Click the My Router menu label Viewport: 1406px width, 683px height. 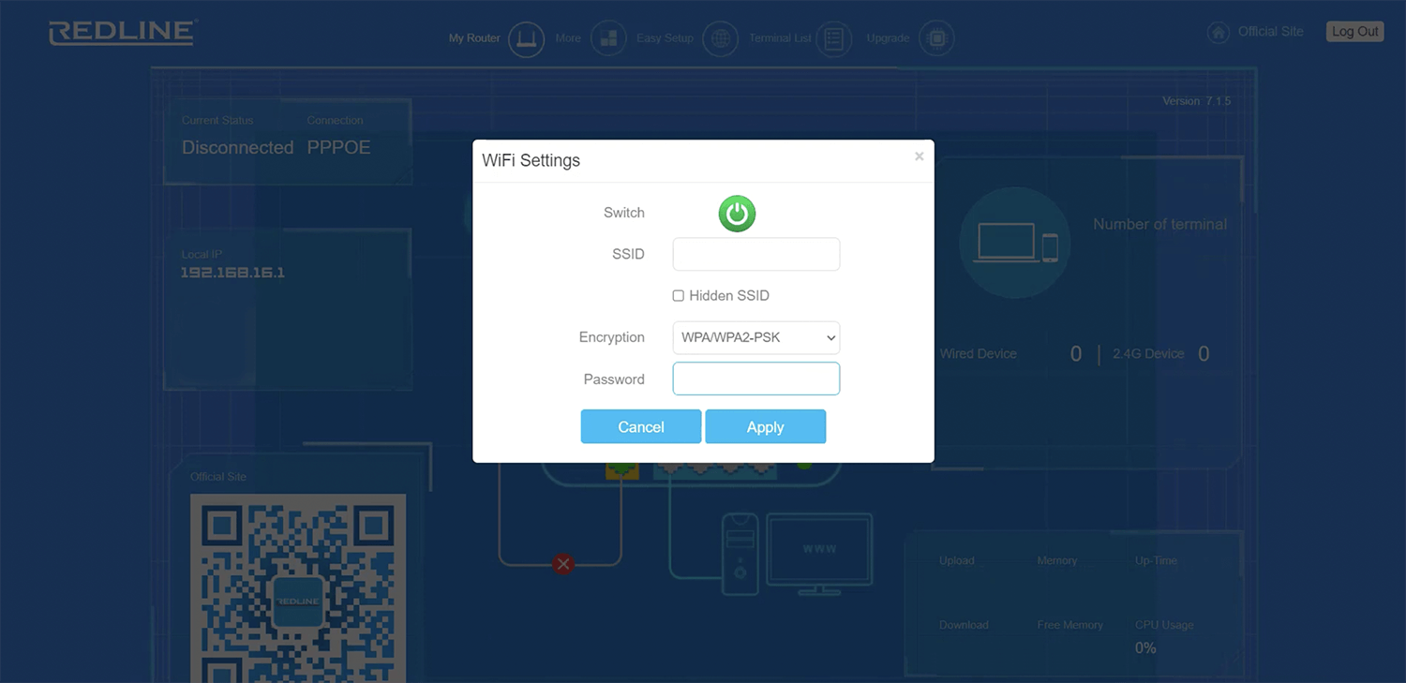(474, 38)
